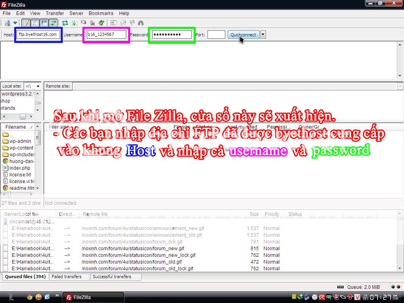The width and height of the screenshot is (404, 303).
Task: Open the Quickconnect history dropdown arrow
Action: [x=263, y=35]
